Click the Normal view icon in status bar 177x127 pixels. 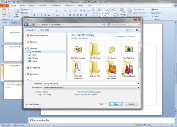136,125
